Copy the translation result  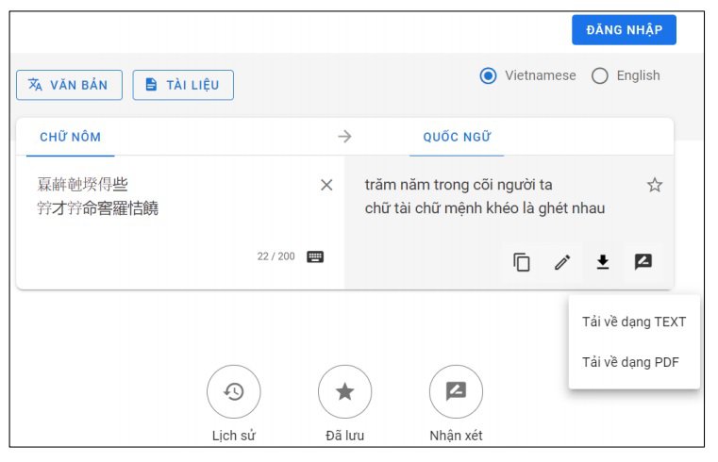[x=522, y=262]
